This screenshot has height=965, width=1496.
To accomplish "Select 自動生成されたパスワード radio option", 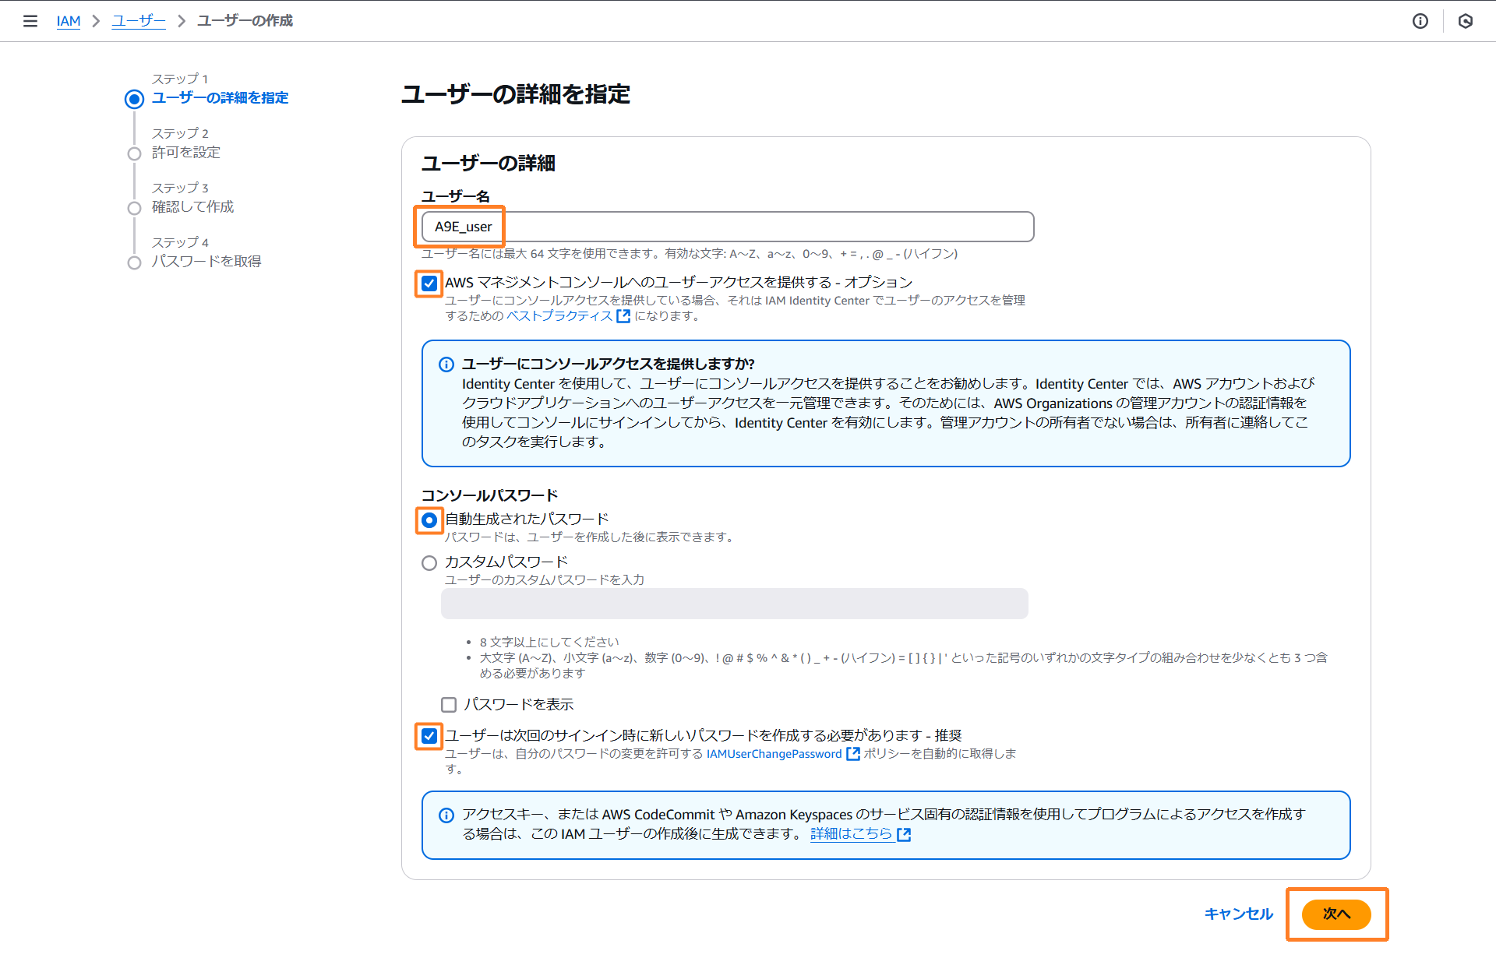I will 429,519.
